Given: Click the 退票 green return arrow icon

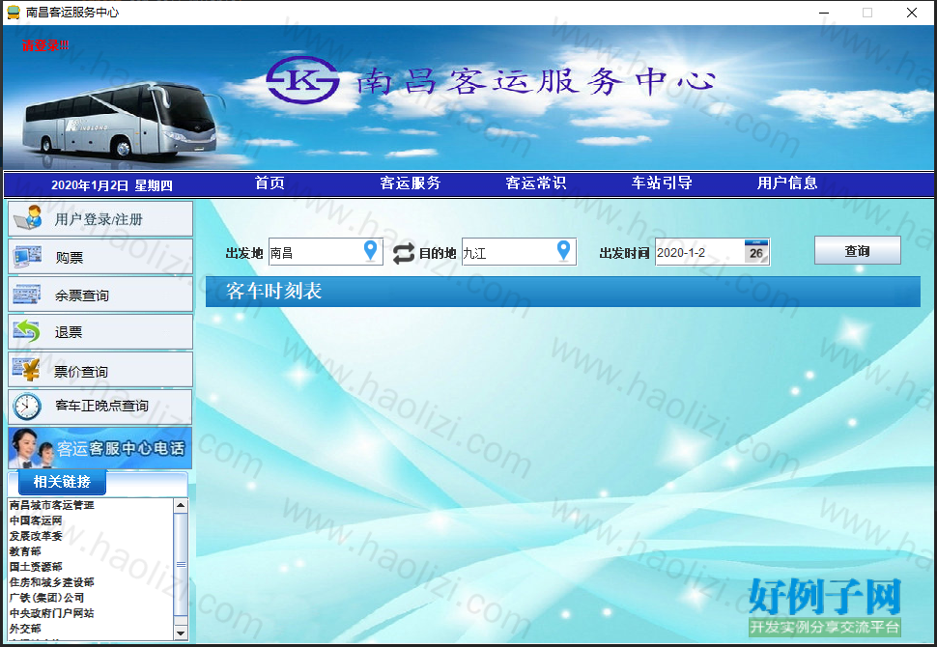Looking at the screenshot, I should pos(27,331).
